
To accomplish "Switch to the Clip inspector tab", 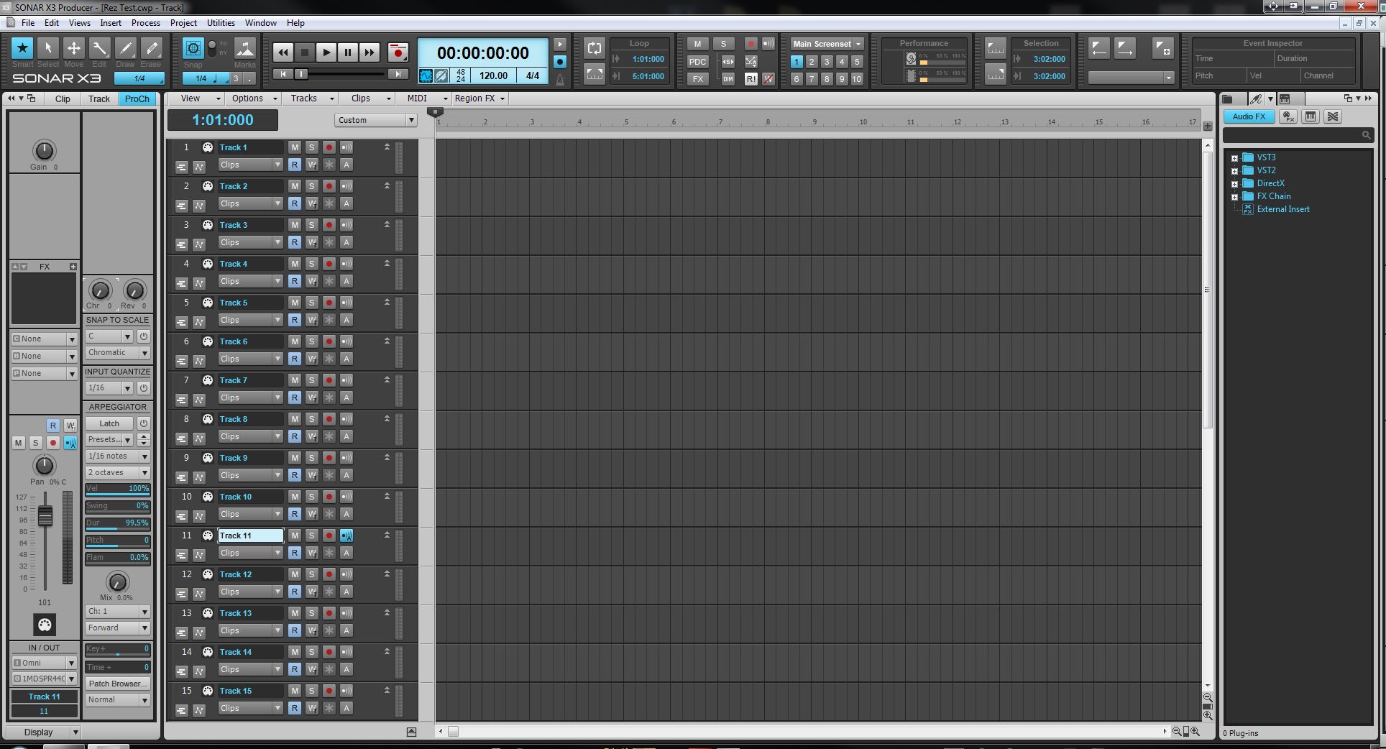I will click(63, 99).
